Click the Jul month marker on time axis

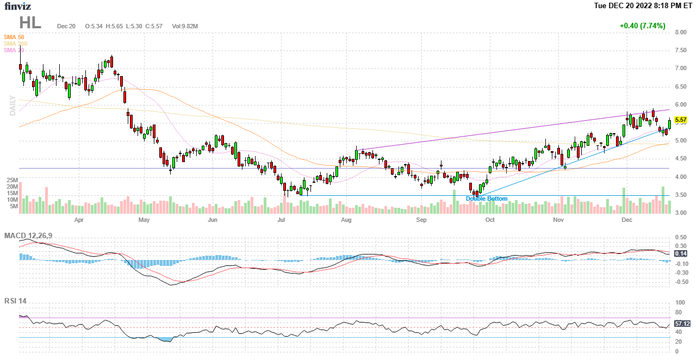(281, 220)
